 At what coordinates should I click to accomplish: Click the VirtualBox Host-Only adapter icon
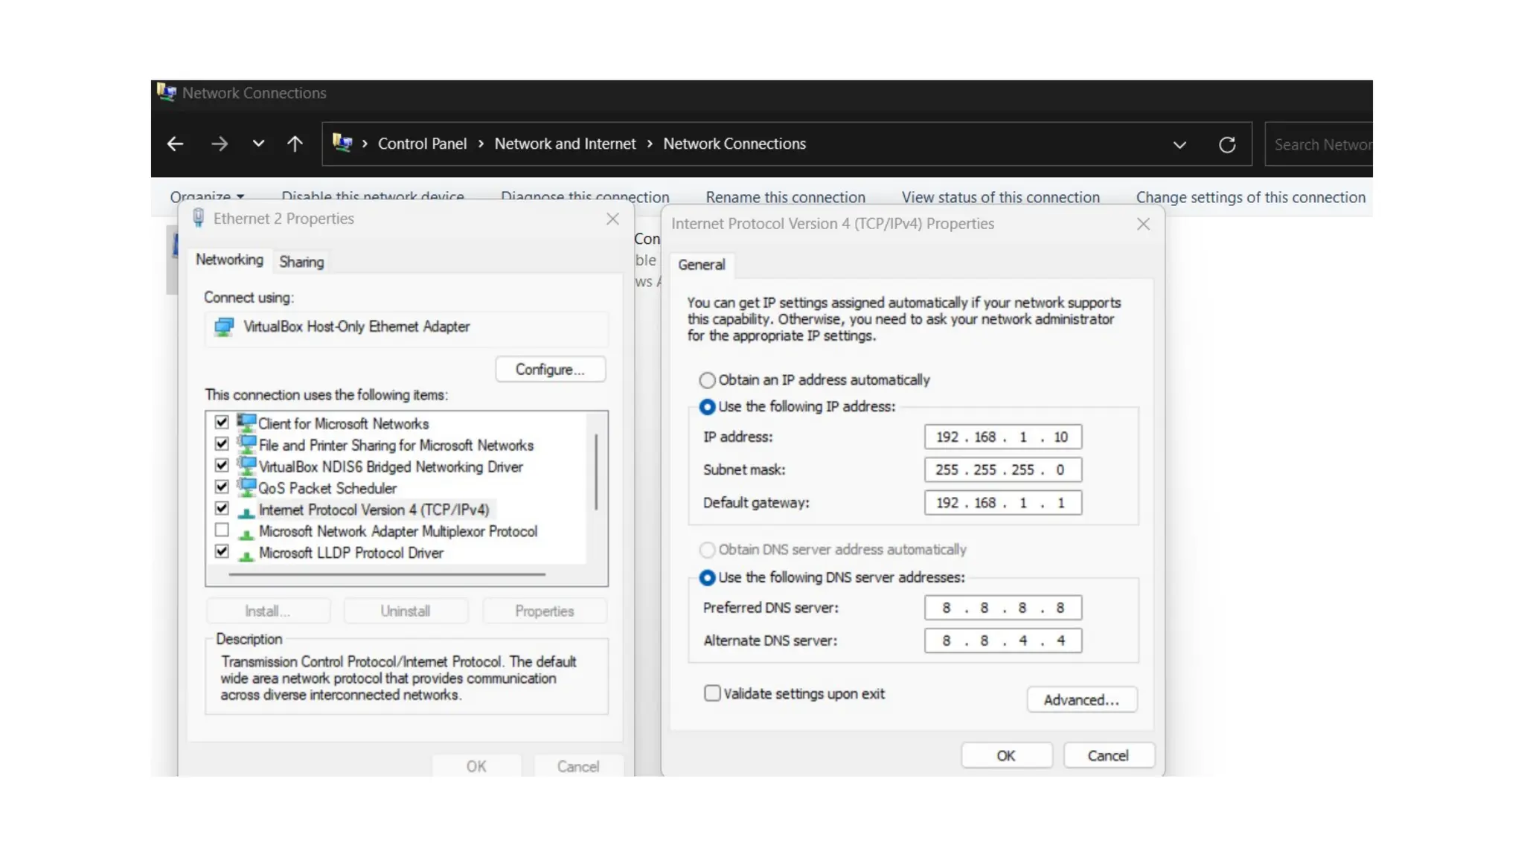224,327
